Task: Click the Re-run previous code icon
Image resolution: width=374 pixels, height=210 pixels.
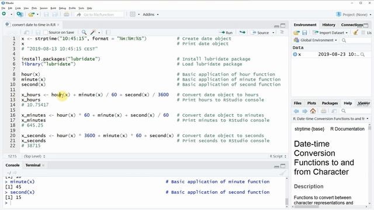Action: (243, 33)
